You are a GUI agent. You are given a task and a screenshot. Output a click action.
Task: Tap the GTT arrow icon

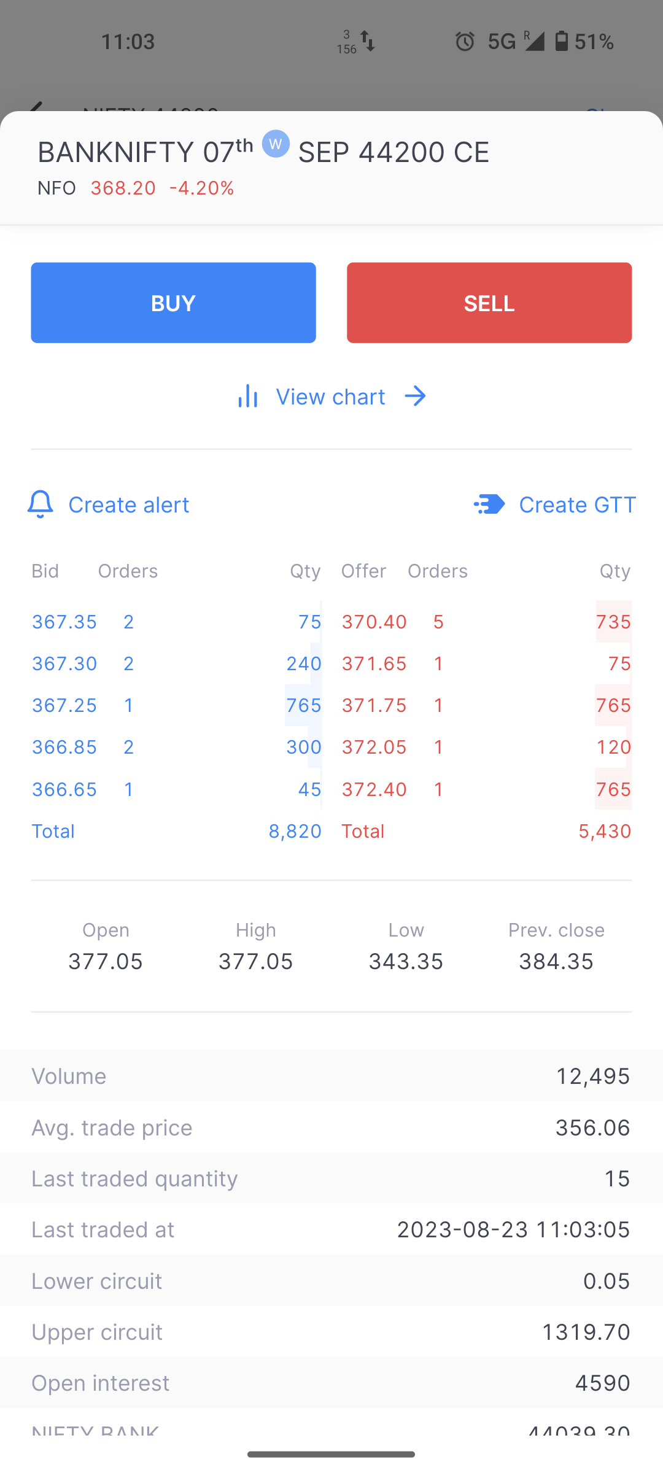tap(489, 505)
